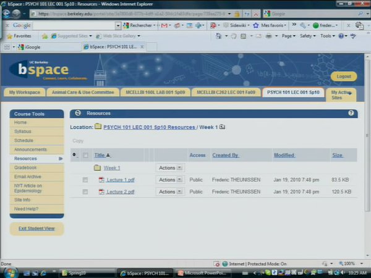Image resolution: width=371 pixels, height=278 pixels.
Task: Click the Sidewiki toolbar icon
Action: [226, 25]
